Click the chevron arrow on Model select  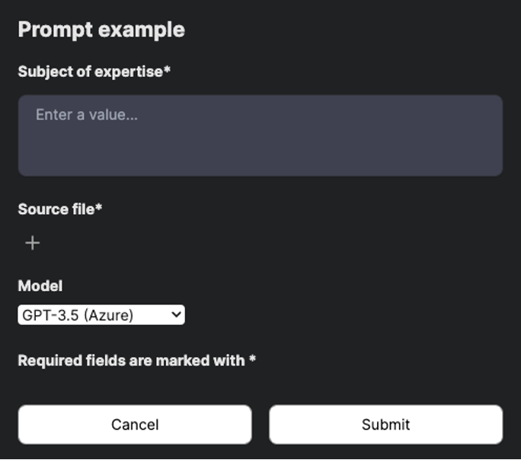(x=176, y=314)
